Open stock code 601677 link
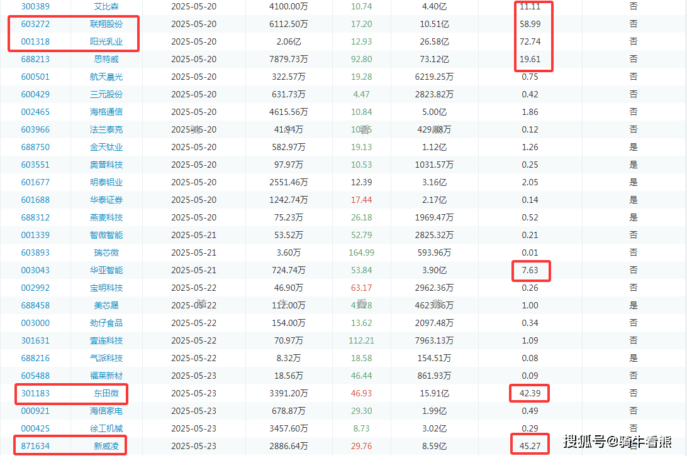Screen dimensions: 687x456 tap(35, 182)
